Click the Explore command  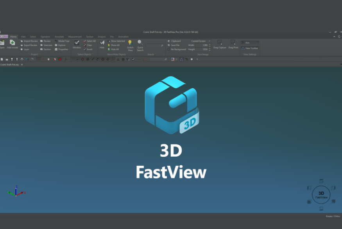[60, 45]
